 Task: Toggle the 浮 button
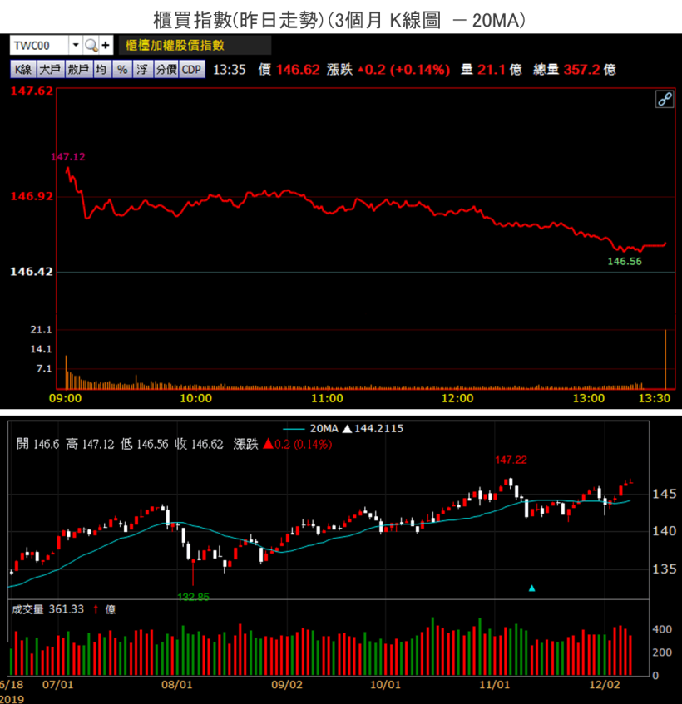(142, 70)
